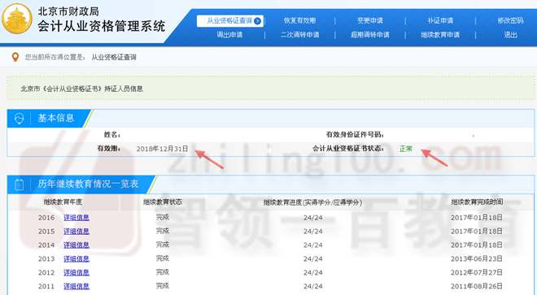
Task: Click the 姓名 field label
Action: pyautogui.click(x=112, y=135)
